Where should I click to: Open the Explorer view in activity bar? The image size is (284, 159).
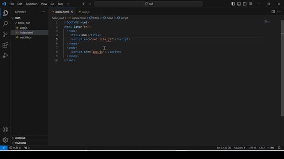[5, 13]
